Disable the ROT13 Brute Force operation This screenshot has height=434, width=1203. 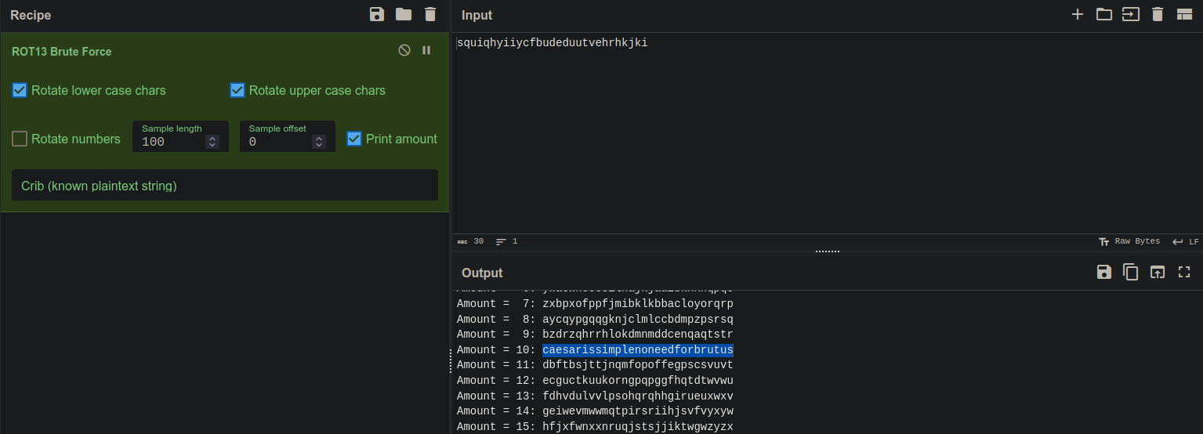point(404,50)
